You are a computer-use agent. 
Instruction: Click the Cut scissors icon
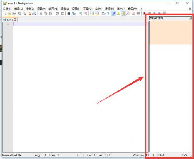pyautogui.click(x=41, y=13)
